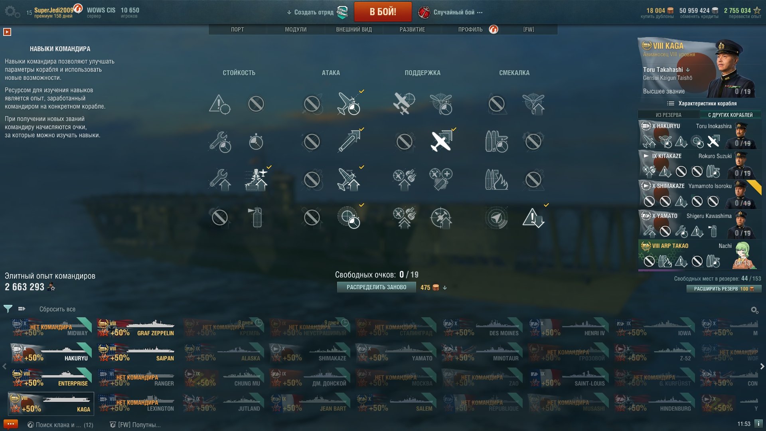Click the wrench with timer skill icon
Viewport: 766px width, 431px height.
click(x=219, y=141)
